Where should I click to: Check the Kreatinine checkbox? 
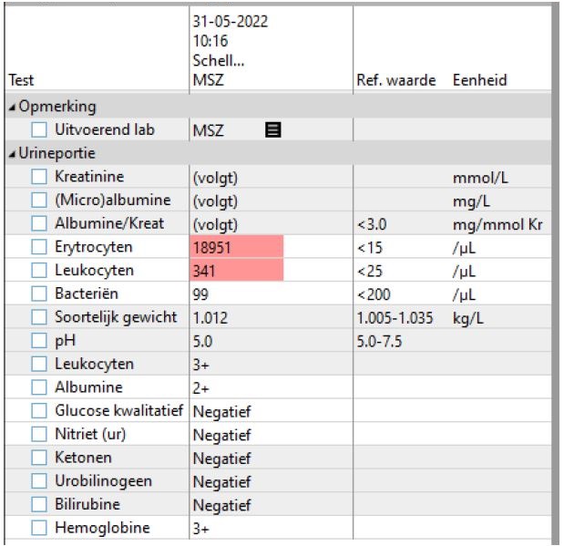click(x=39, y=177)
